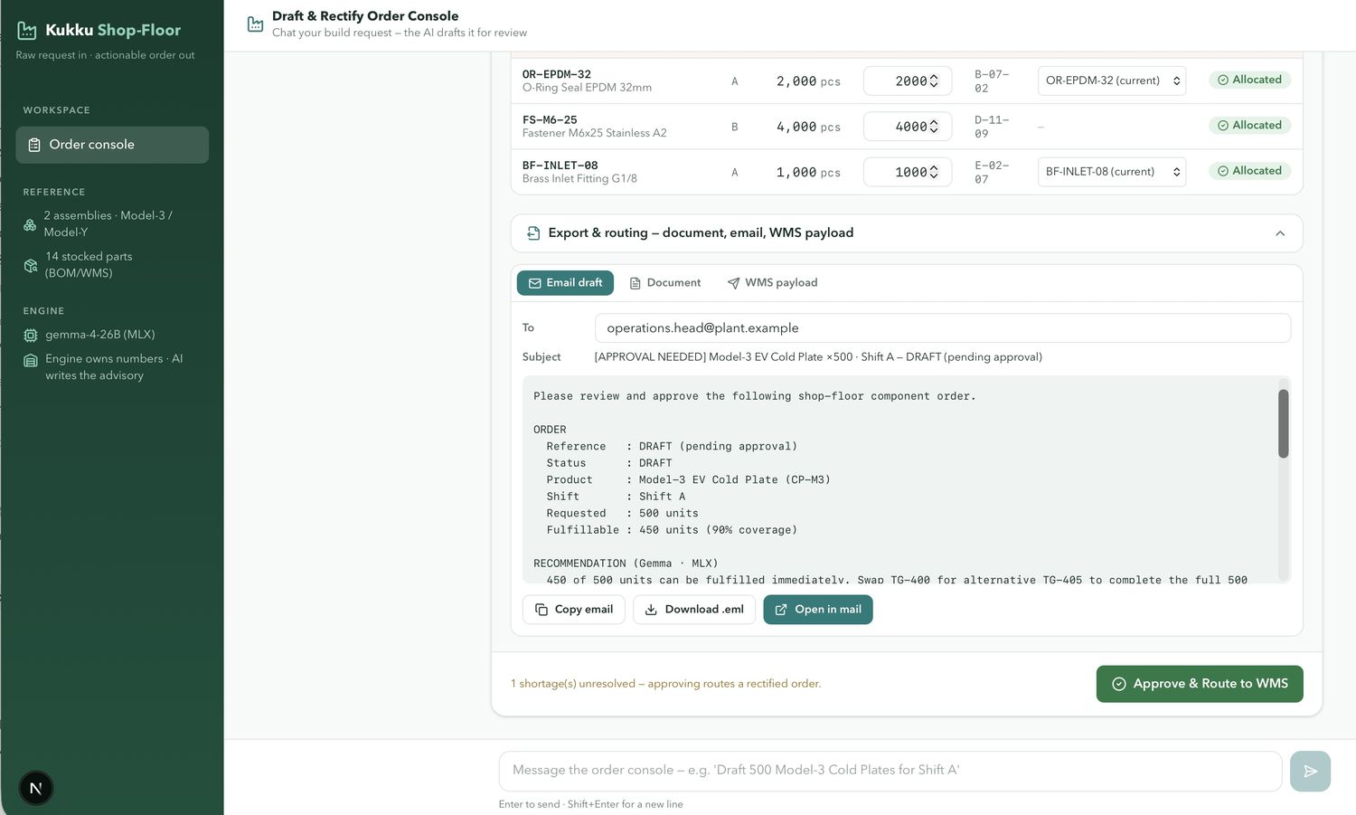The width and height of the screenshot is (1356, 815).
Task: Click the Copy email button
Action: pyautogui.click(x=574, y=610)
